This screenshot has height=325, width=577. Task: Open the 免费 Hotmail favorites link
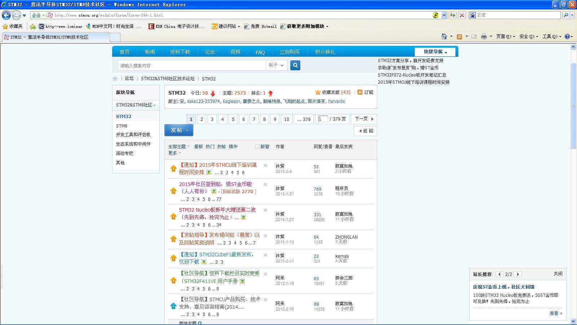(260, 26)
